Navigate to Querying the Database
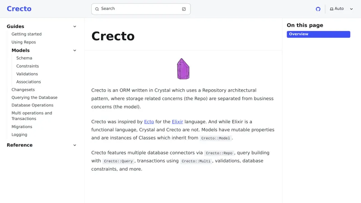This screenshot has width=361, height=203. point(34,97)
